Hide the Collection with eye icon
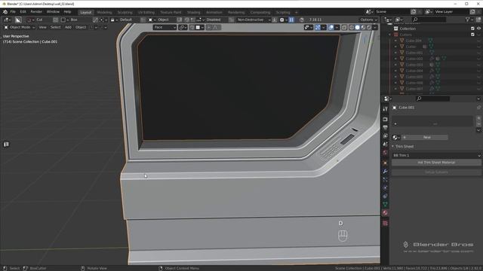This screenshot has width=483, height=271. [478, 29]
